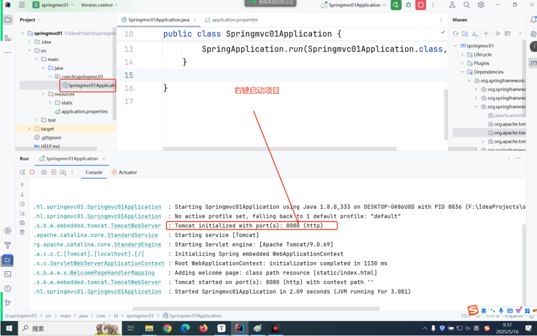Image resolution: width=537 pixels, height=336 pixels.
Task: Switch to the Console tab
Action: pyautogui.click(x=94, y=173)
